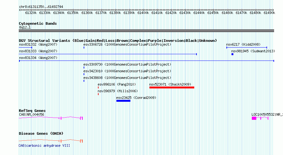
Task: Select the nsv6217 blue span line
Action: 247,48
